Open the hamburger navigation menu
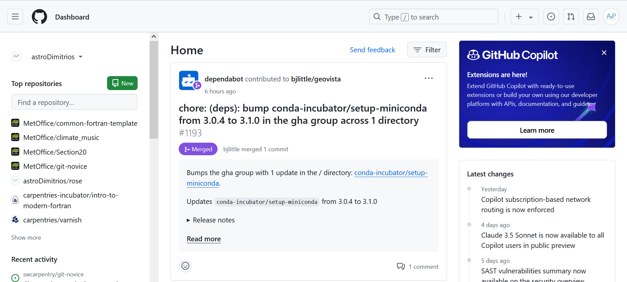The image size is (627, 282). [x=15, y=17]
